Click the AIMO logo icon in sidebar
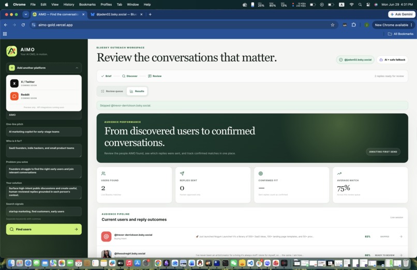The width and height of the screenshot is (417, 270). pyautogui.click(x=11, y=51)
